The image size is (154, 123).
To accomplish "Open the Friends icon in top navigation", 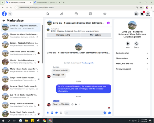I will pyautogui.click(x=62, y=14).
